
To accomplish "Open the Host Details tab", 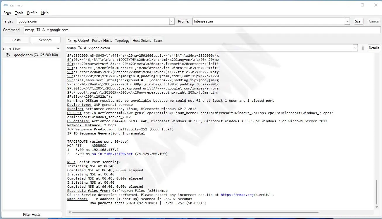I will click(142, 41).
